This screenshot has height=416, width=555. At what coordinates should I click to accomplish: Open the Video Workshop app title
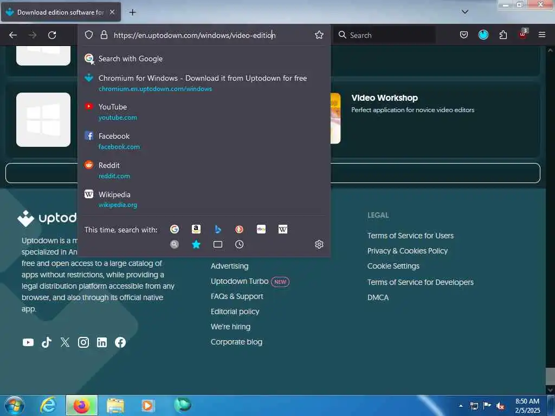[384, 97]
